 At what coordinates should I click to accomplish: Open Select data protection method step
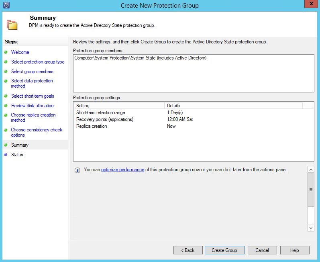(32, 83)
